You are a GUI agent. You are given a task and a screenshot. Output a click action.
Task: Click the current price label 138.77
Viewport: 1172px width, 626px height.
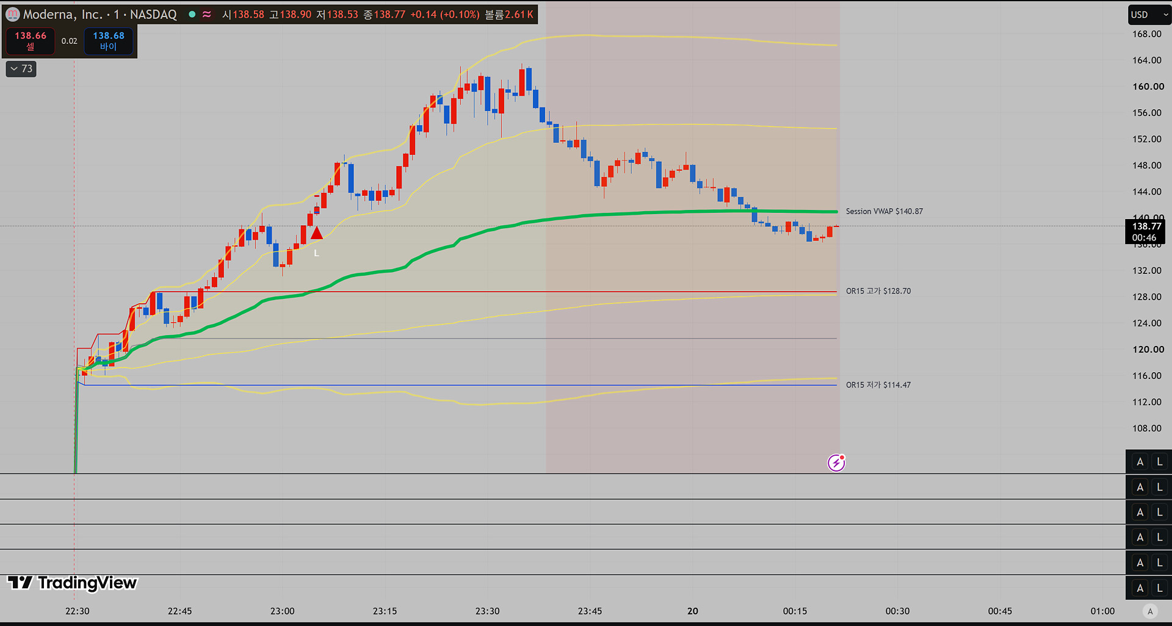coord(1146,226)
